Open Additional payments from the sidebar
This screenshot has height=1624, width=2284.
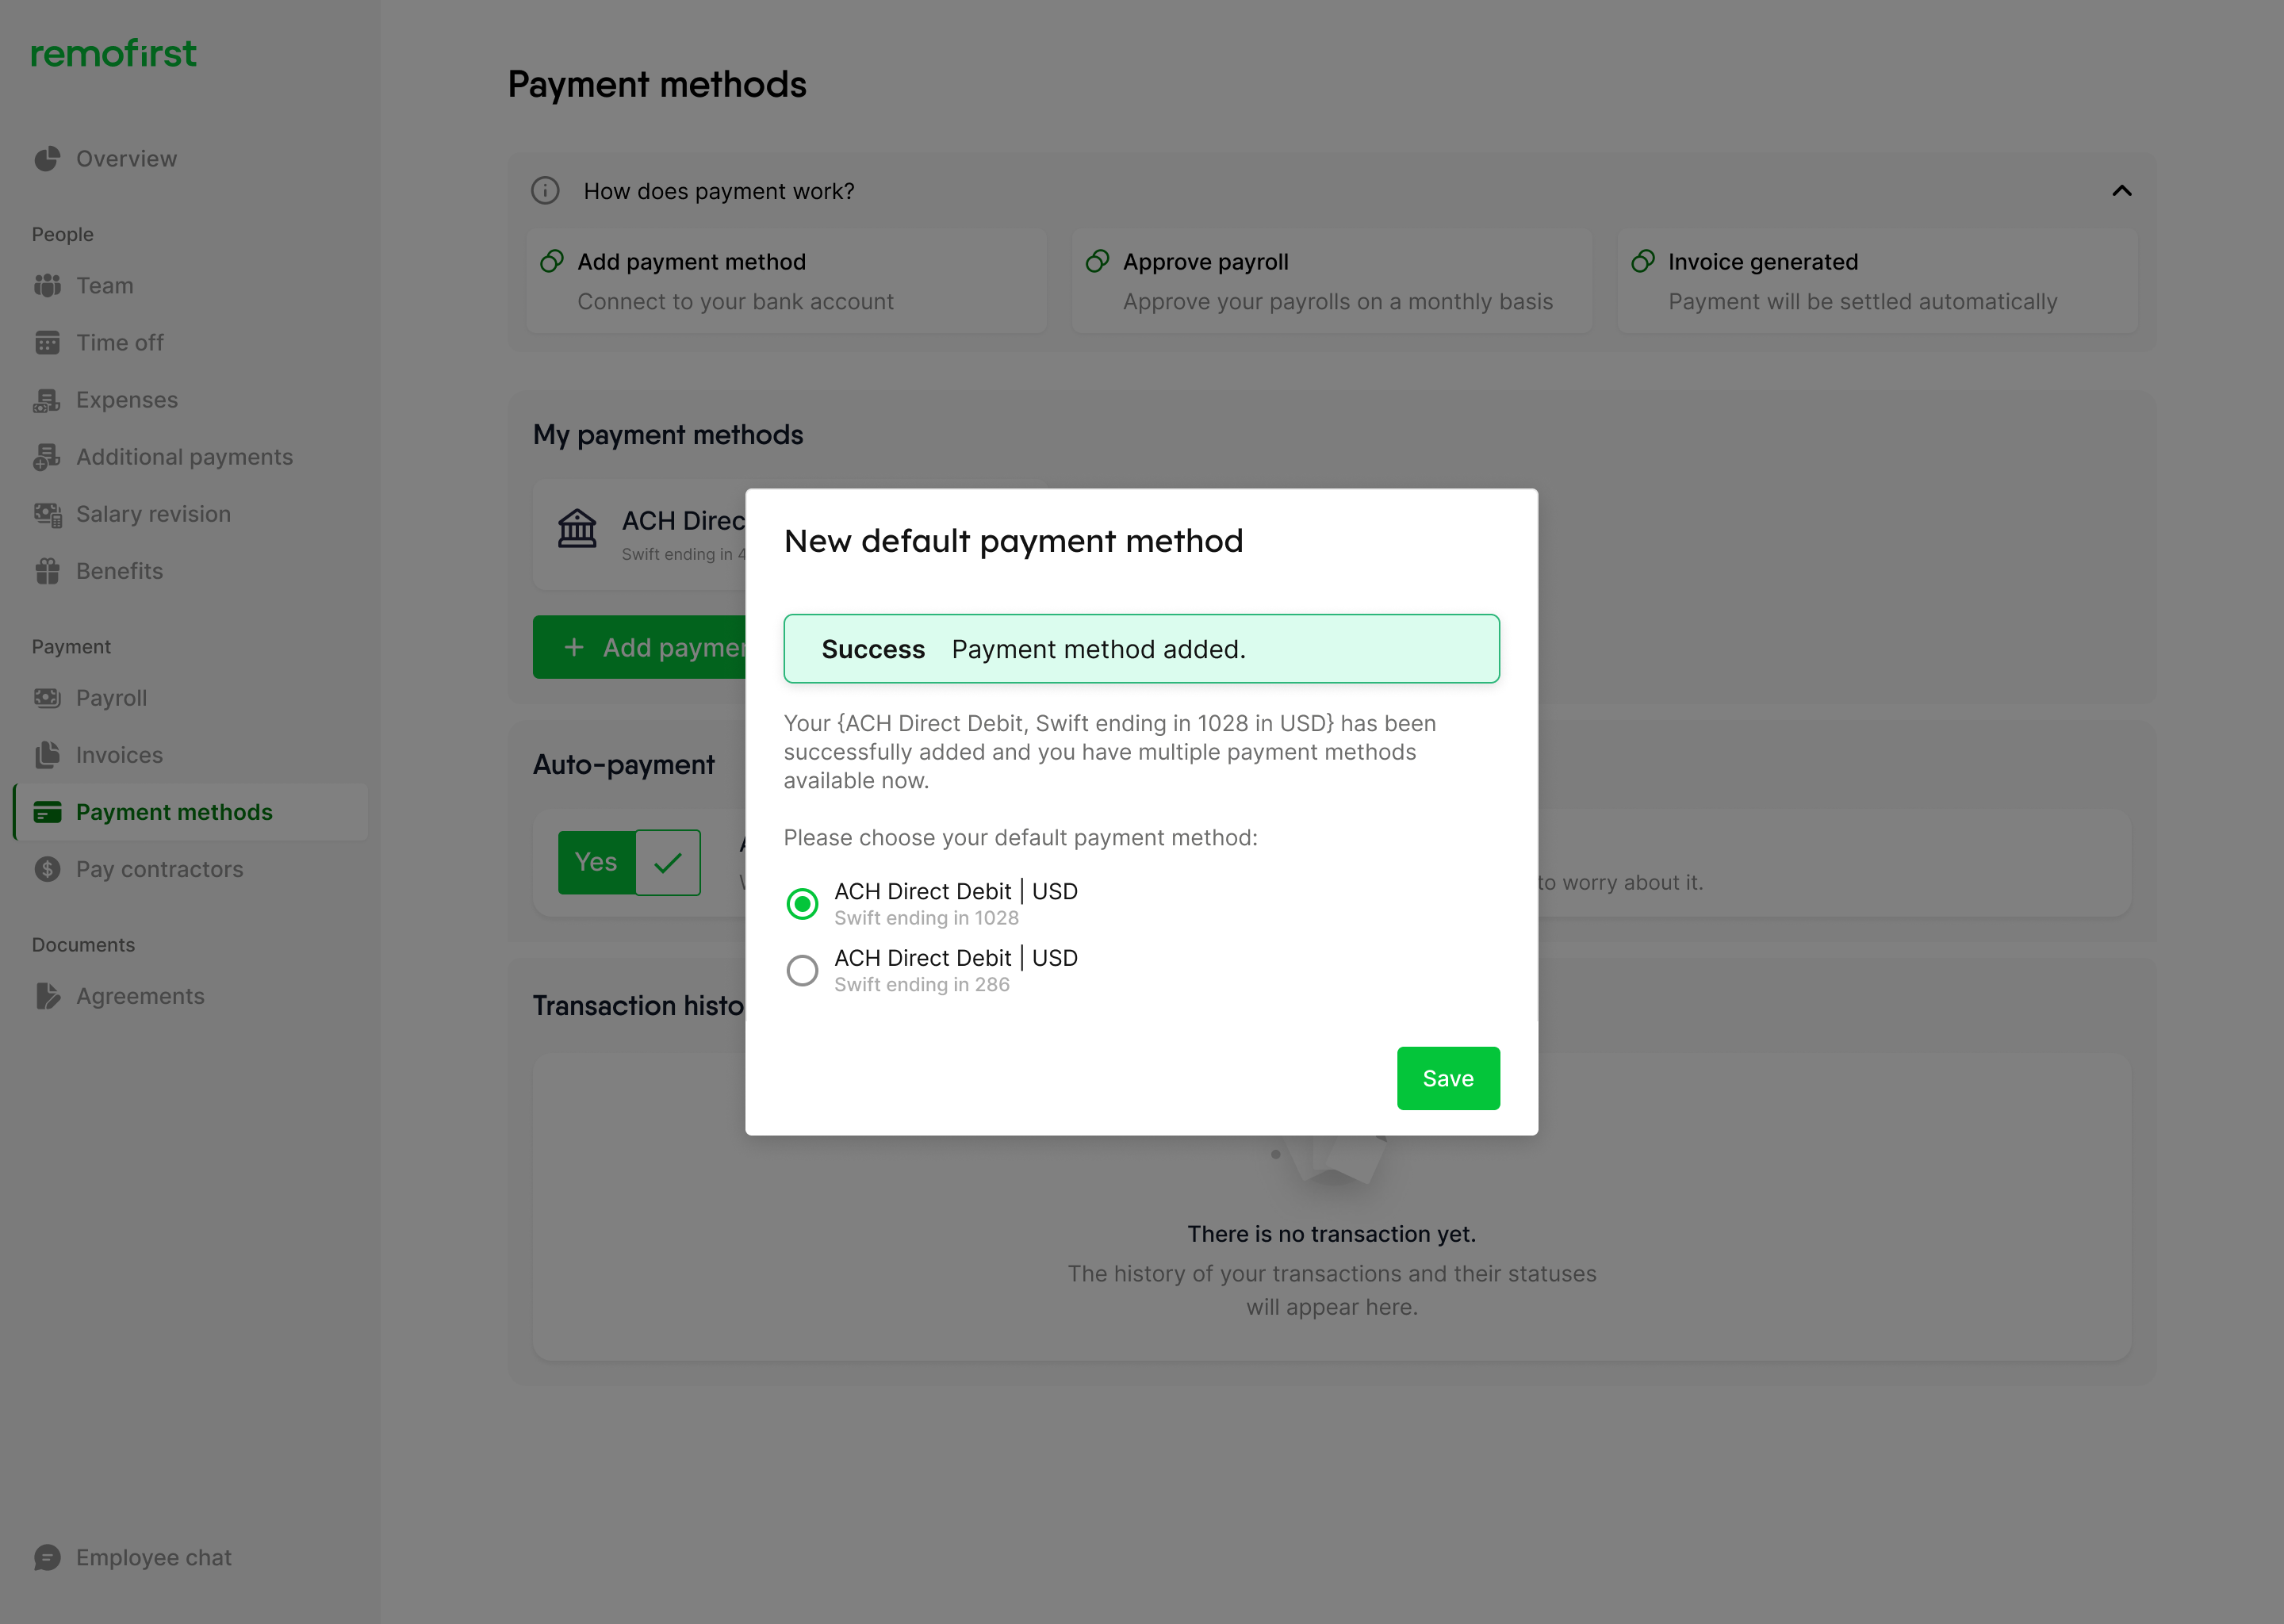[184, 457]
